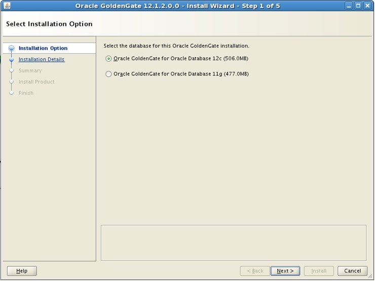Click the window resize grip corner

pos(370,276)
